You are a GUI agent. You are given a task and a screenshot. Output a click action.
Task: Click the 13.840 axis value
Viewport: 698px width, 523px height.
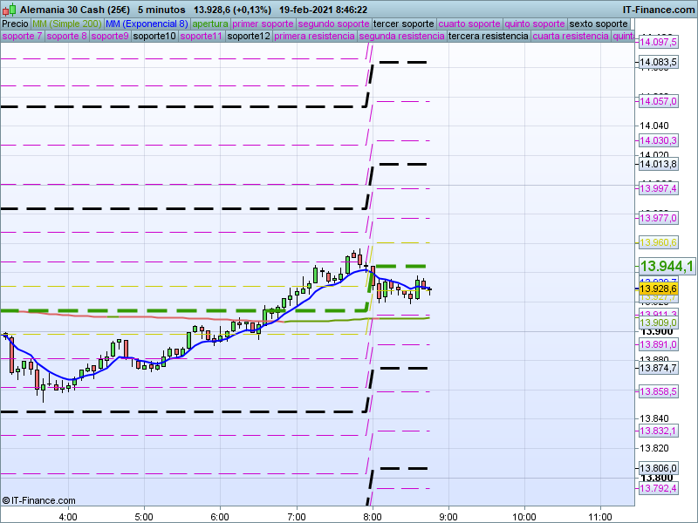654,418
